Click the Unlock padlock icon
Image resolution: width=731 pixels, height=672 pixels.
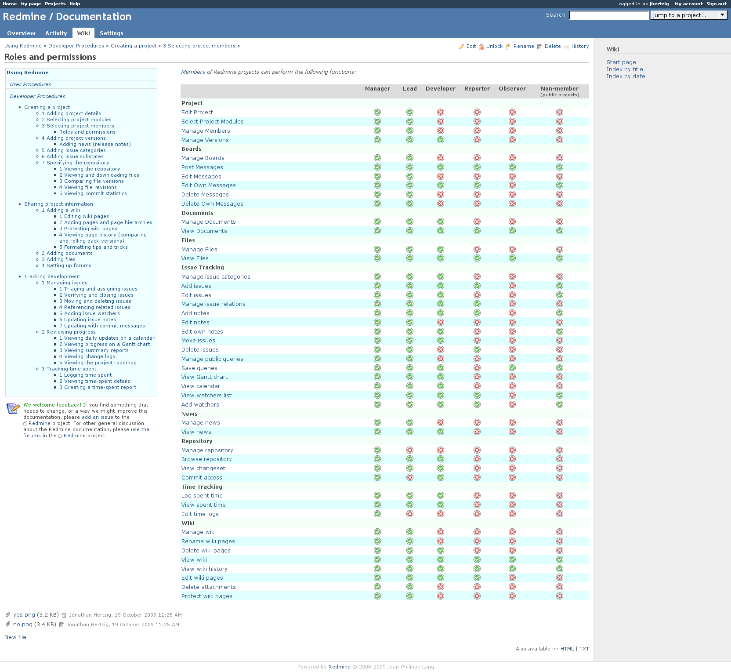tap(481, 47)
